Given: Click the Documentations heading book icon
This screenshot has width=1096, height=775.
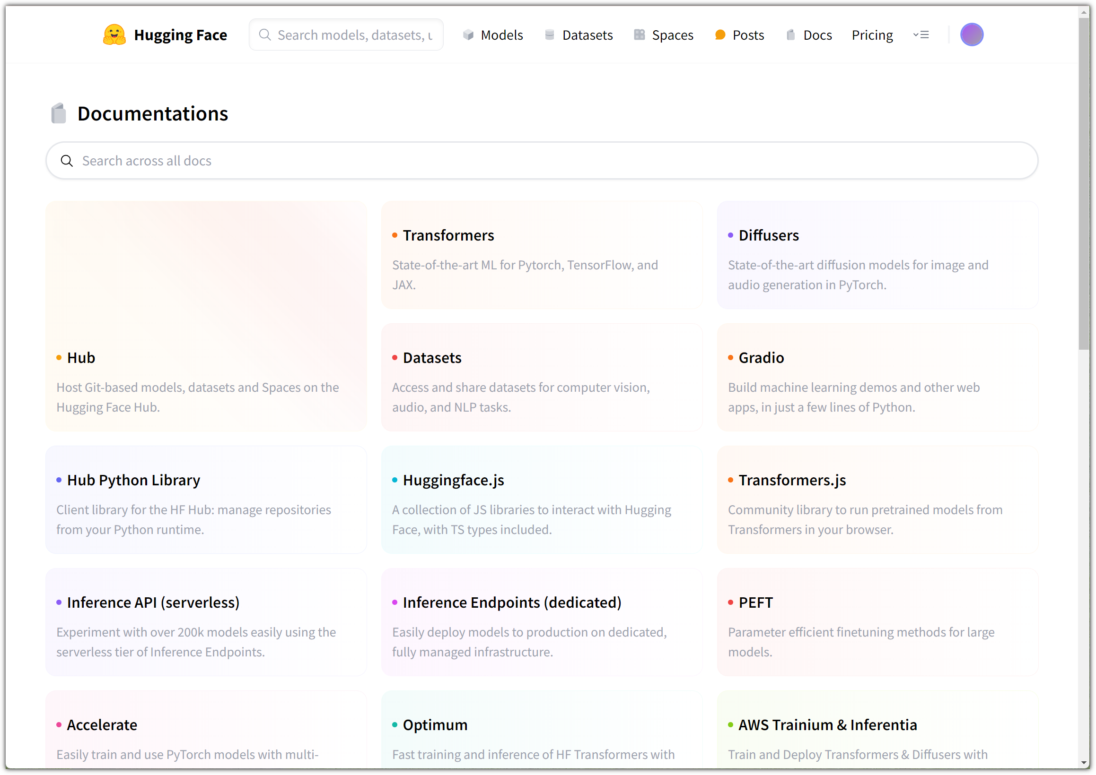Looking at the screenshot, I should tap(59, 113).
